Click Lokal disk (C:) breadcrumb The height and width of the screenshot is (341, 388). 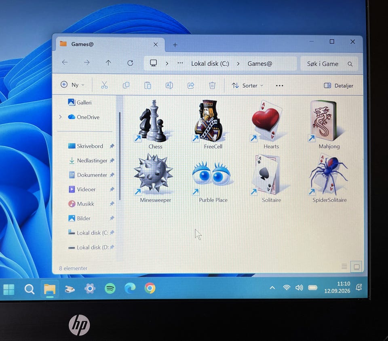click(x=210, y=64)
